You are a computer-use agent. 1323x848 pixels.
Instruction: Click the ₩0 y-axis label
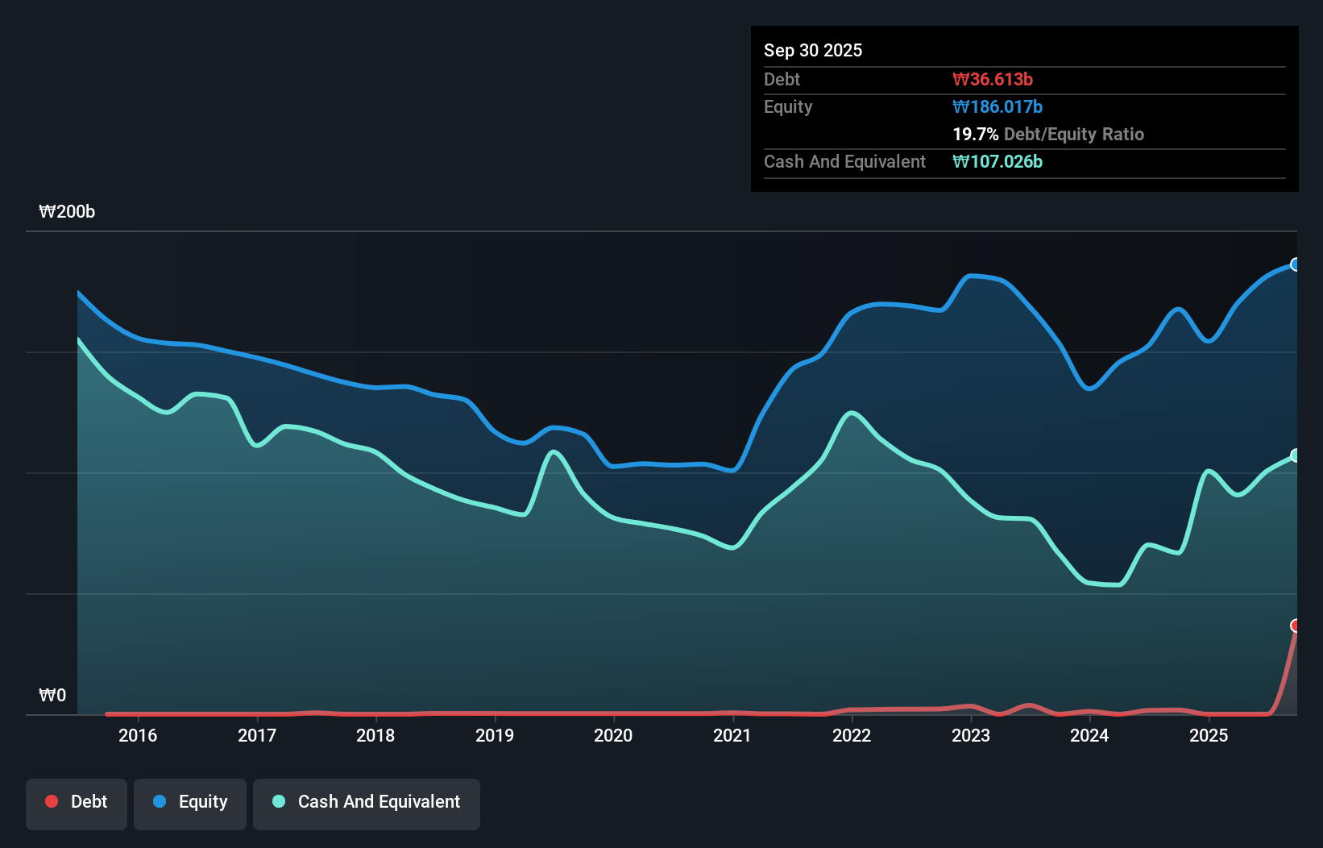(x=52, y=695)
